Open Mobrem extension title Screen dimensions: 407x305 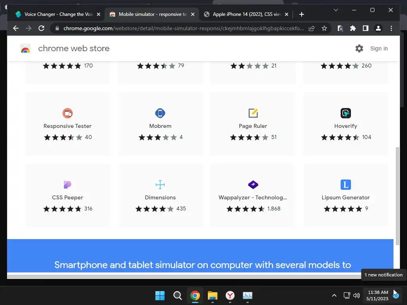(x=160, y=126)
